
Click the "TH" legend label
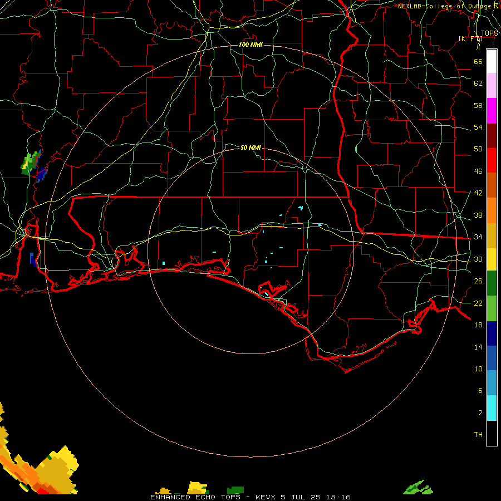click(478, 435)
